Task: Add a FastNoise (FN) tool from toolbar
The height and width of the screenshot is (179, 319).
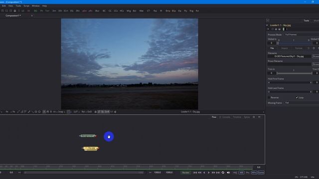Action: (x=41, y=11)
